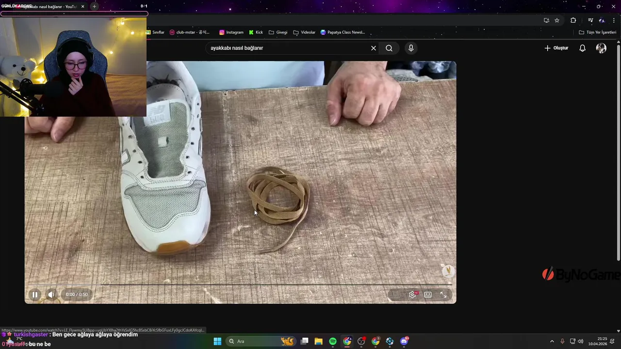
Task: Click the YouTube search magnifier button
Action: (x=389, y=48)
